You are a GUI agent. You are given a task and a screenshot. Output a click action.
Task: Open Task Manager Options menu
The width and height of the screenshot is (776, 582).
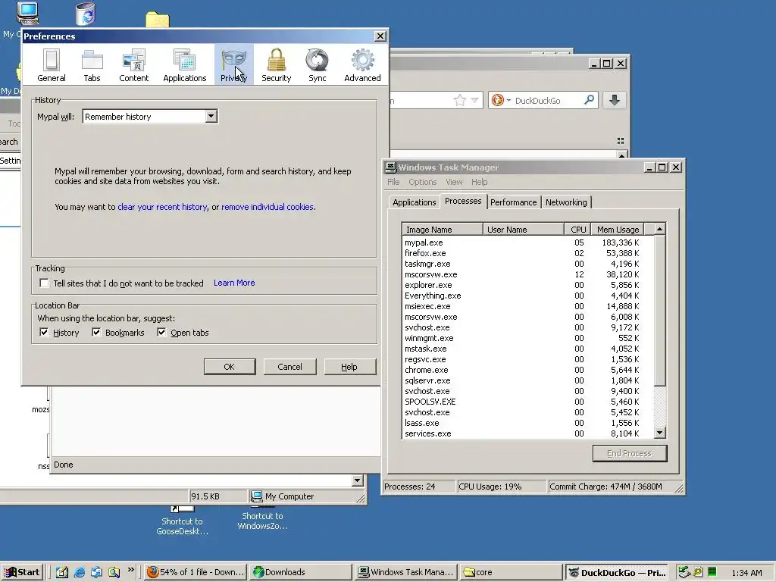pos(423,182)
